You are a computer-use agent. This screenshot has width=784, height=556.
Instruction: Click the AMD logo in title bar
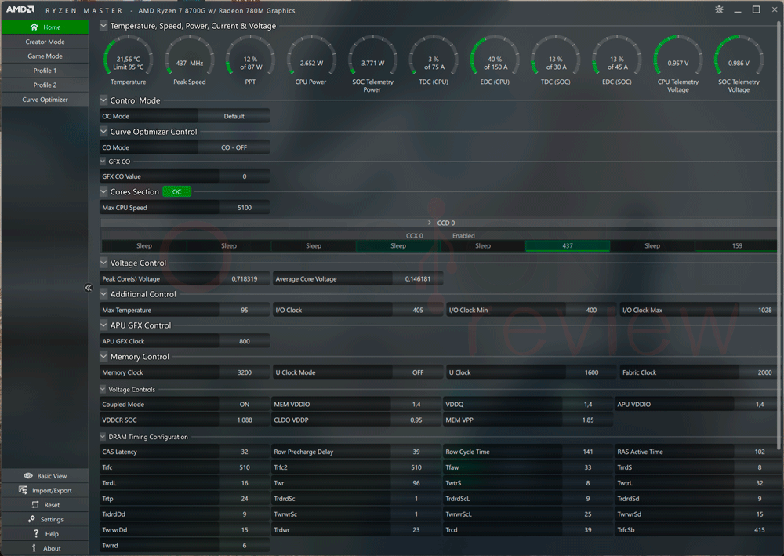pyautogui.click(x=20, y=9)
